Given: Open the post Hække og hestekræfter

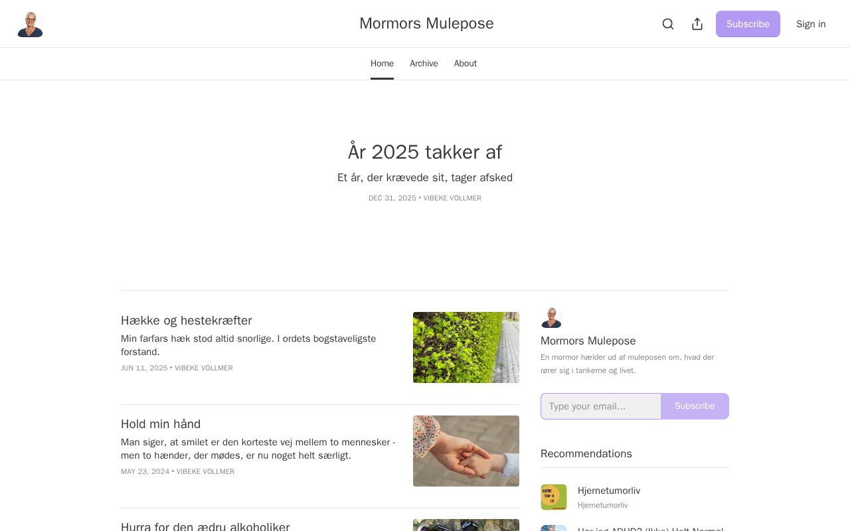Looking at the screenshot, I should (187, 321).
